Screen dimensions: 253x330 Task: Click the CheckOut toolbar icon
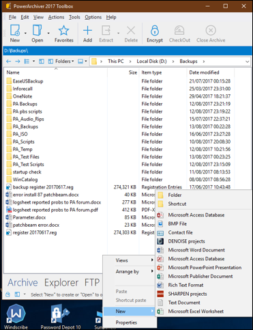(179, 31)
